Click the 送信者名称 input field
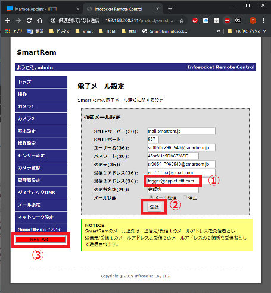This screenshot has width=271, height=293. click(x=173, y=190)
